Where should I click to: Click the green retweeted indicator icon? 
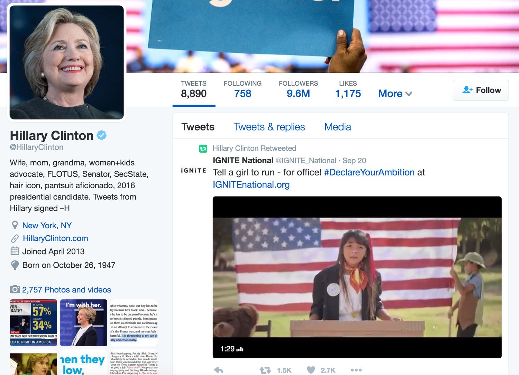pyautogui.click(x=203, y=149)
